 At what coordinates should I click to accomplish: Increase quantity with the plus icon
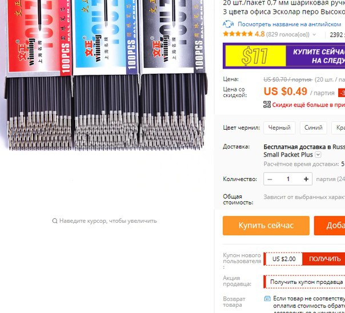tap(306, 179)
